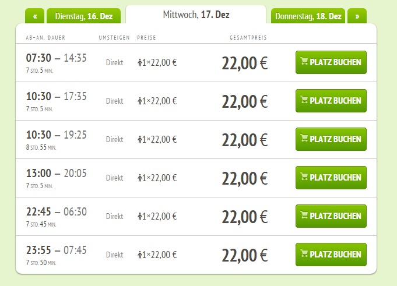Go to previous days with « arrow
397x286 pixels.
[x=34, y=16]
